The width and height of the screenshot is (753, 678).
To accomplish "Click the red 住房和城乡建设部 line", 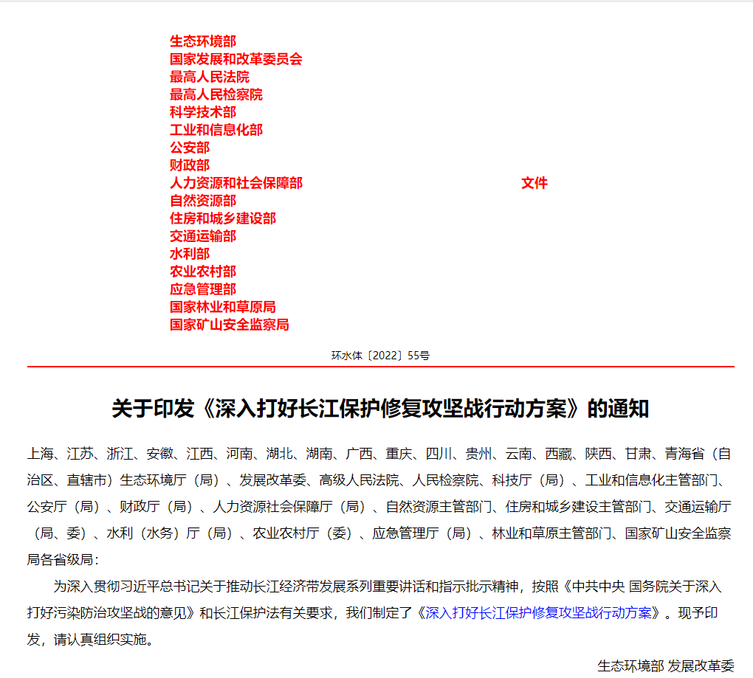I will pos(223,219).
